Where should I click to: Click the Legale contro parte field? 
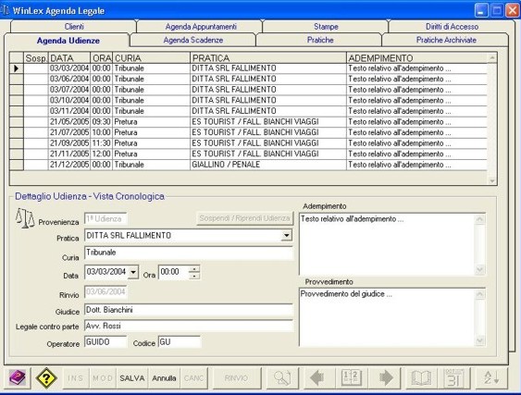pyautogui.click(x=189, y=326)
